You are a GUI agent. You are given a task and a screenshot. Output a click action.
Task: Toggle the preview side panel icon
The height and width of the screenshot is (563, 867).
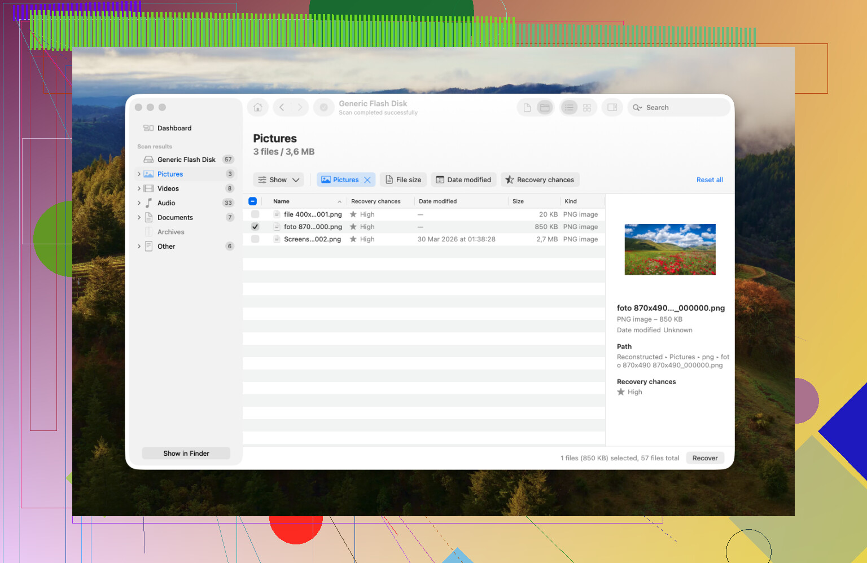tap(612, 107)
